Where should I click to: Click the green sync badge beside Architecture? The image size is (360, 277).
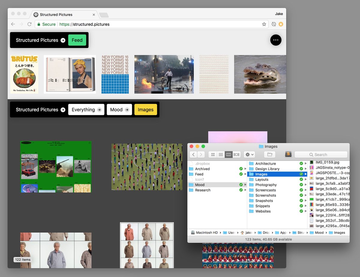301,164
